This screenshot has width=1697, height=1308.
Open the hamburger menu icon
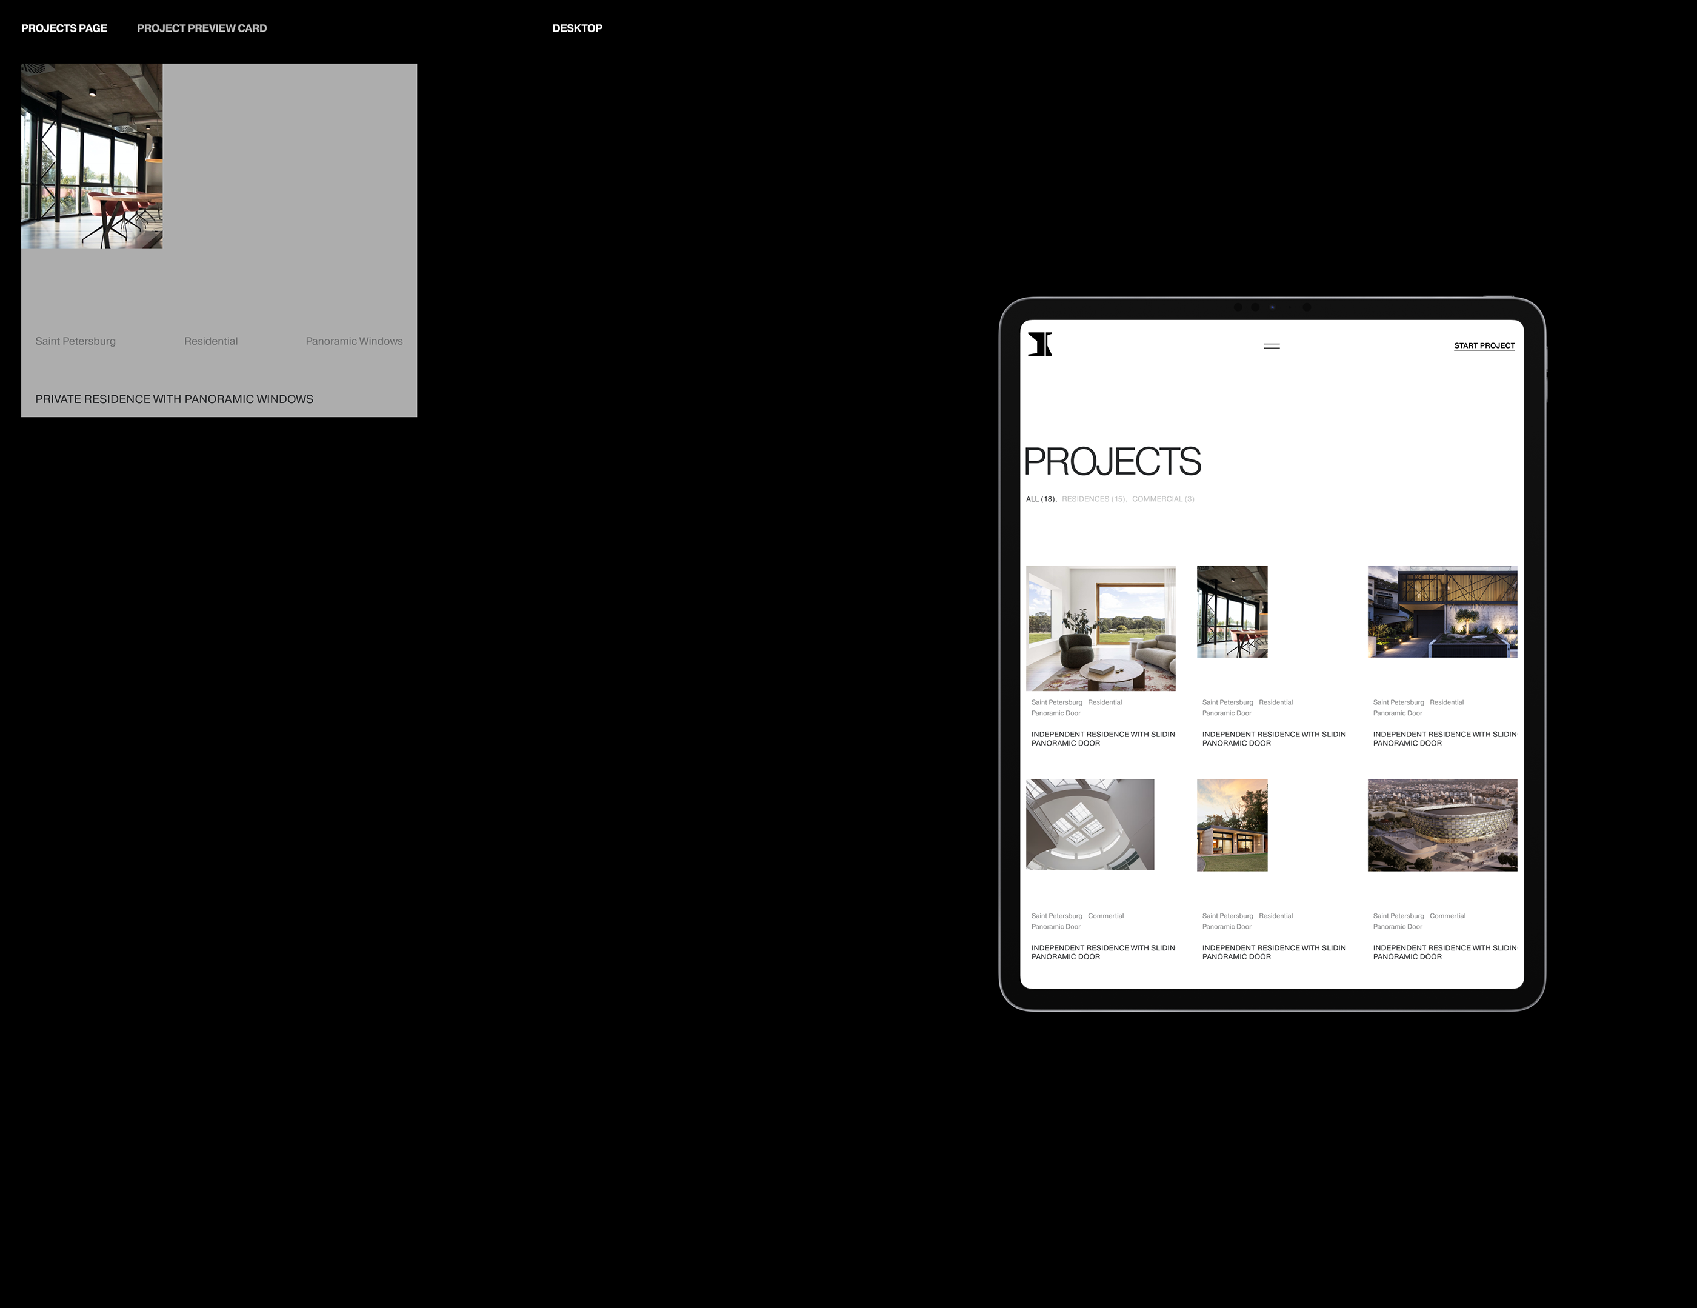coord(1271,346)
